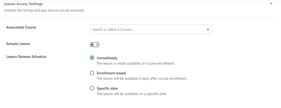
Task: Select the Specific date radio button
Action: (92, 88)
